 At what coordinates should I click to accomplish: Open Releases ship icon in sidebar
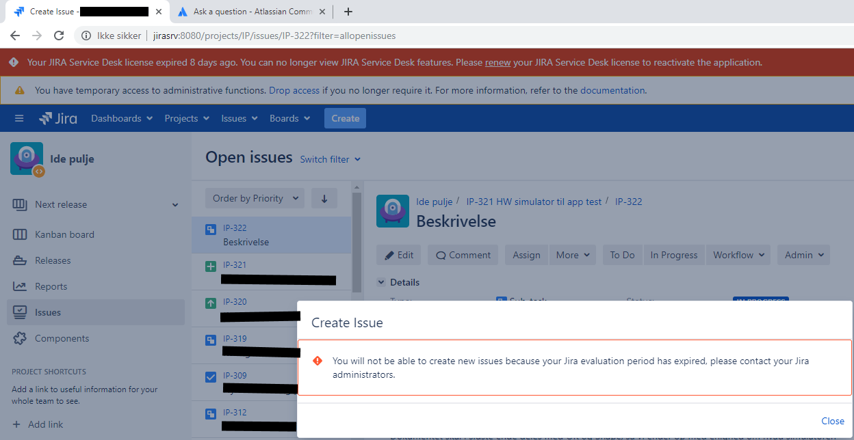(x=20, y=260)
